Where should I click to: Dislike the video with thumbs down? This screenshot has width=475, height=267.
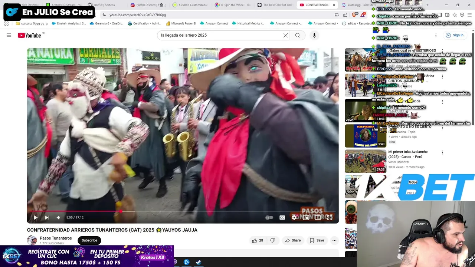point(273,240)
